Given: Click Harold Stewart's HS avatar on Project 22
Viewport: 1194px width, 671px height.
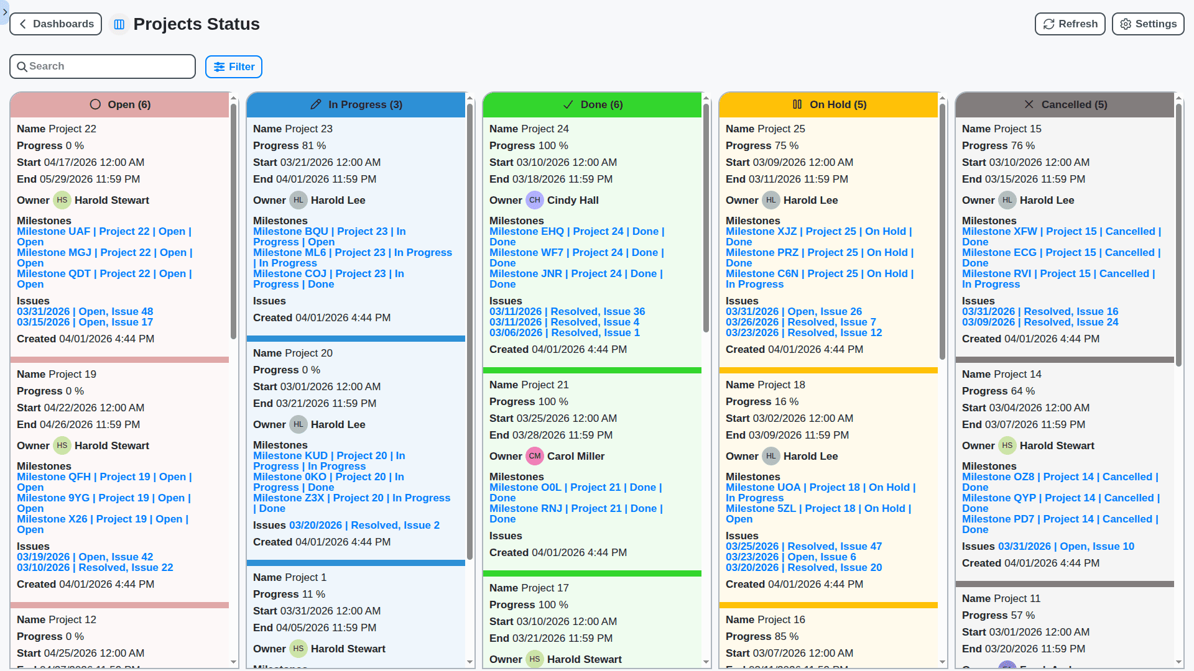Looking at the screenshot, I should pyautogui.click(x=62, y=200).
